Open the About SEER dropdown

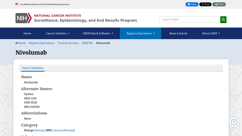click(x=211, y=33)
